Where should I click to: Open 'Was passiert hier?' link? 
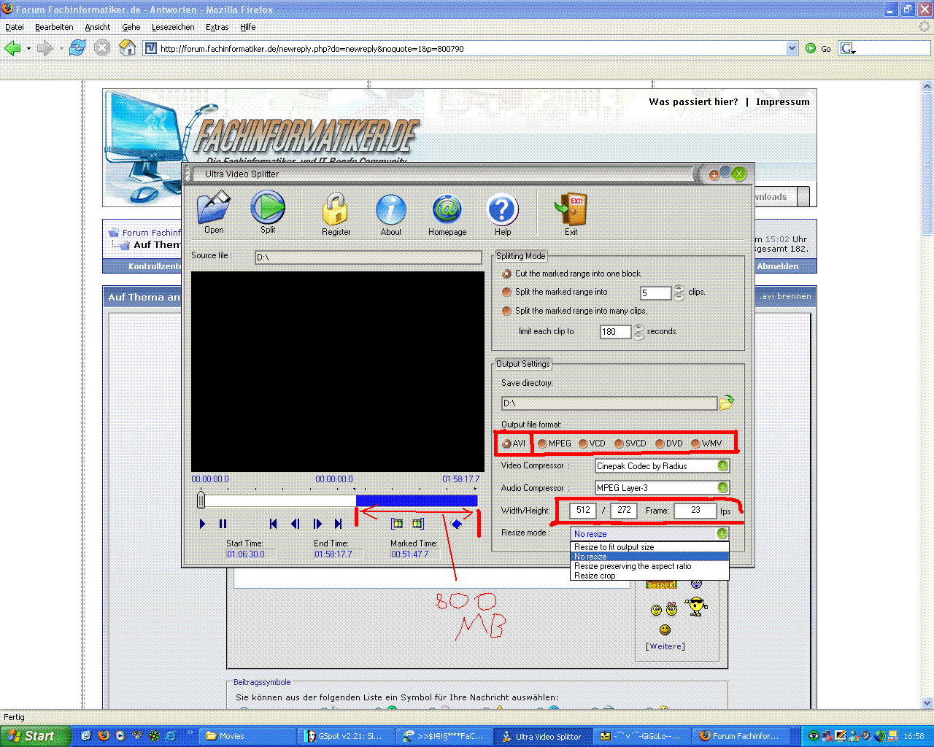(693, 101)
